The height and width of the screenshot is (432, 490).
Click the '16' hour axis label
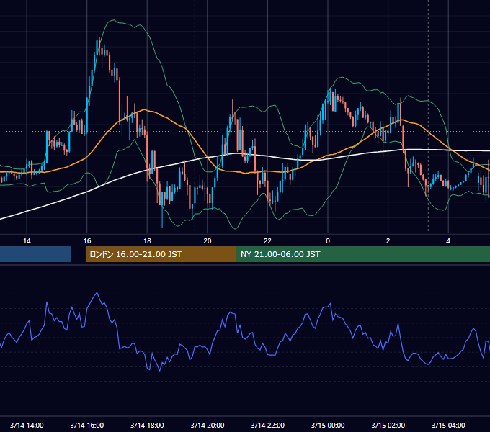click(87, 241)
